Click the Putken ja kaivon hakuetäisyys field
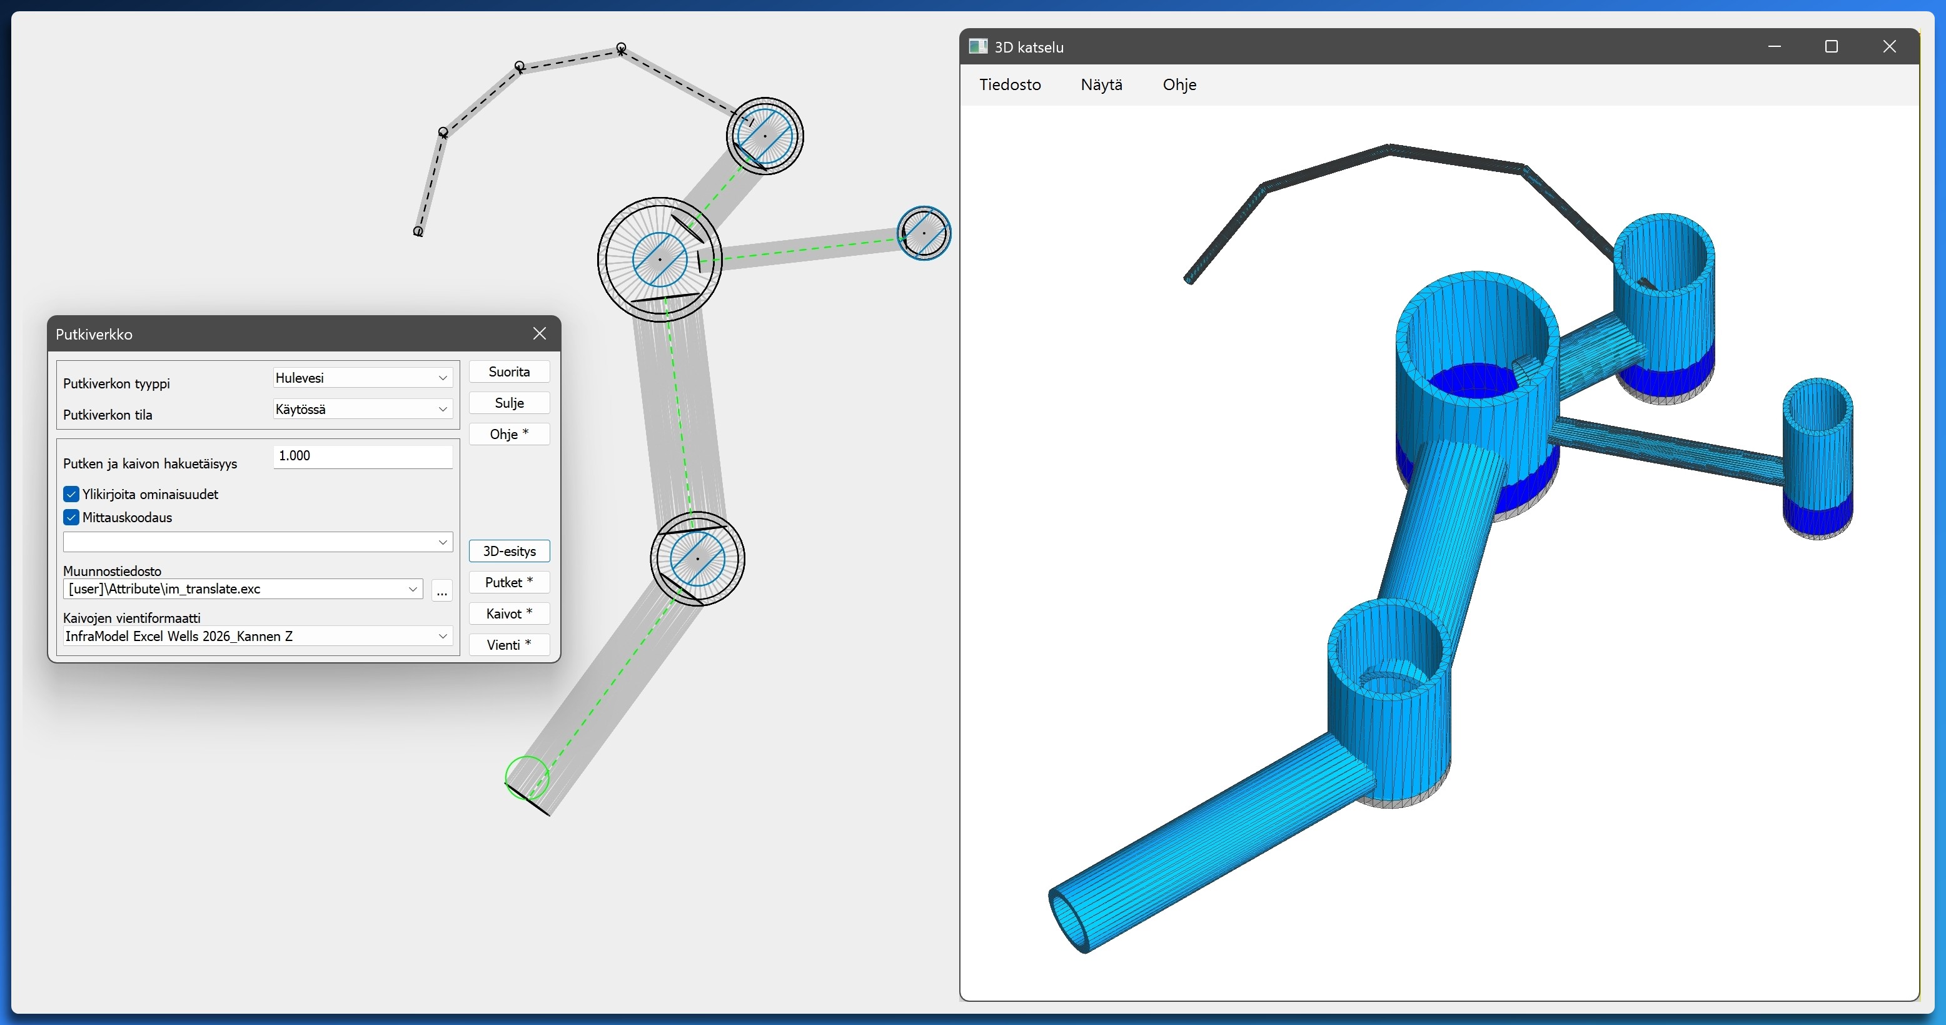Image resolution: width=1946 pixels, height=1025 pixels. (x=363, y=457)
